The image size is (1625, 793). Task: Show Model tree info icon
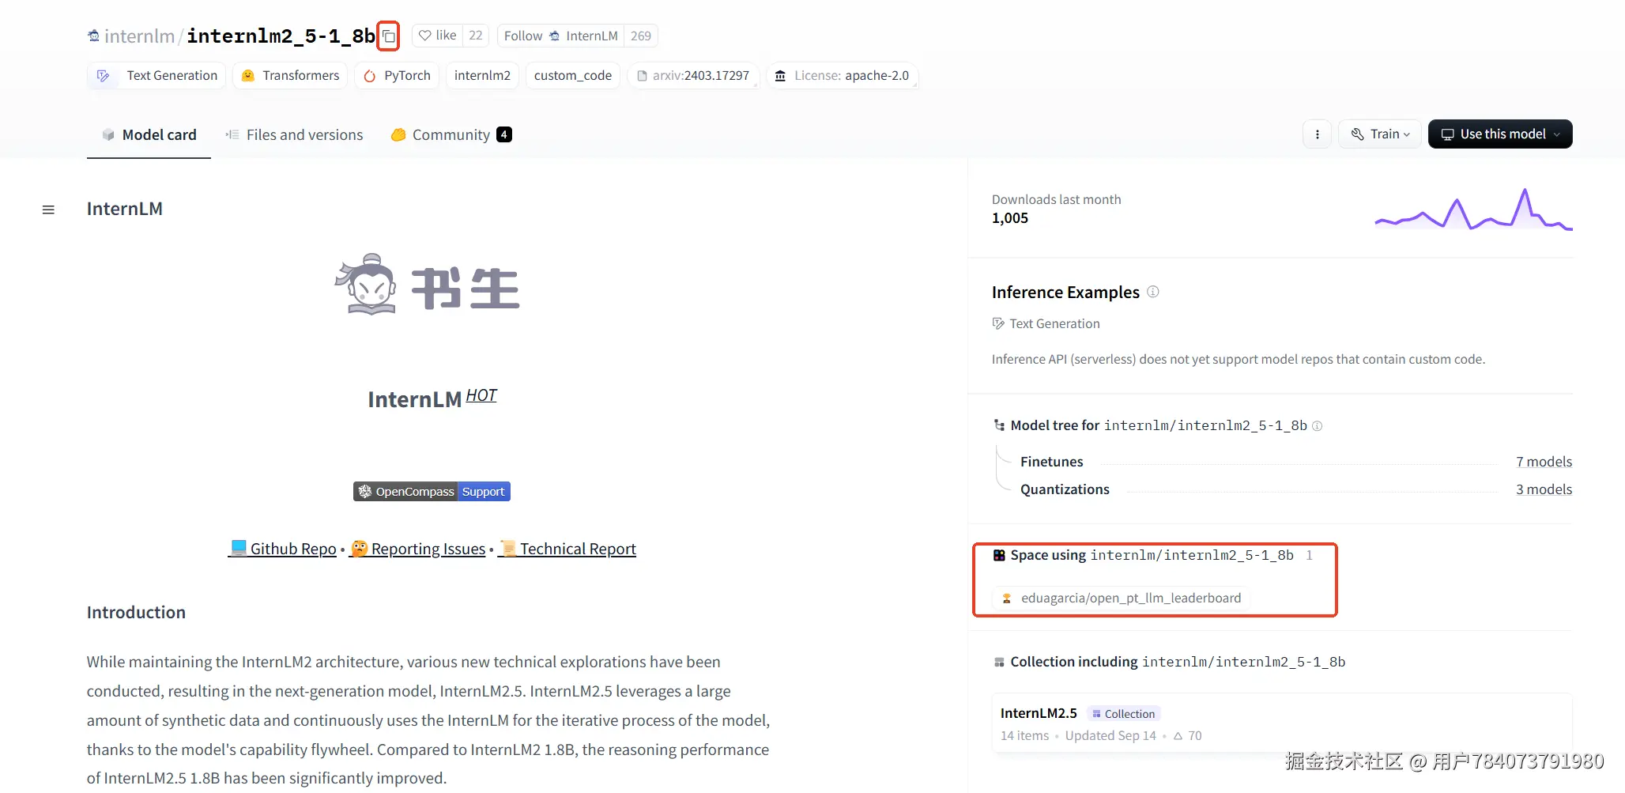pos(1318,426)
